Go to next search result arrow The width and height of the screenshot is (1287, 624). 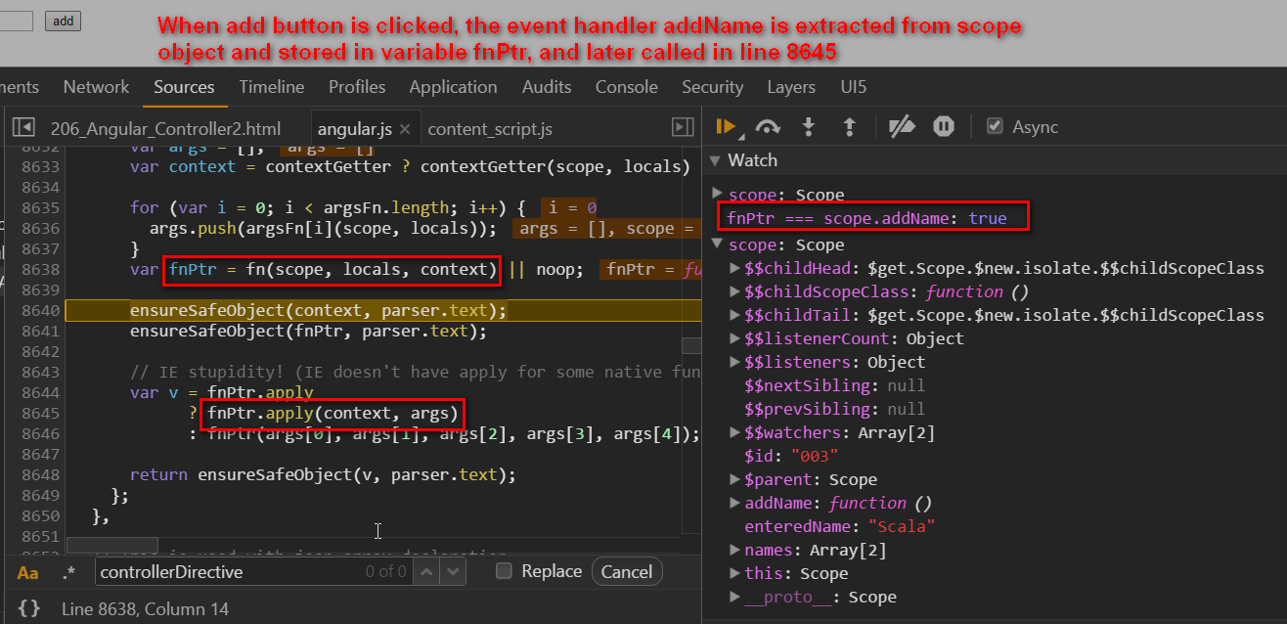click(x=452, y=571)
